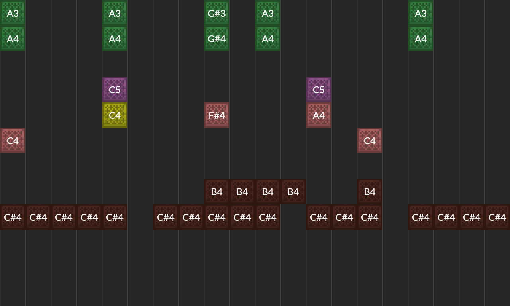Select the pink A4 note block
This screenshot has width=510, height=306.
pos(319,115)
